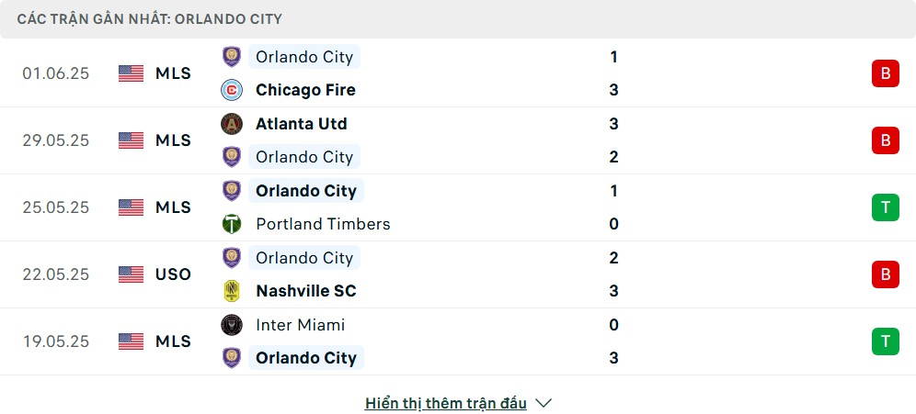This screenshot has width=916, height=414.
Task: Click the red B badge for 01.06.25
Action: pos(885,73)
